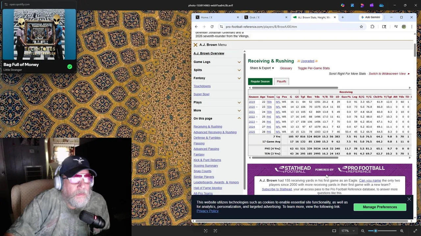Close the Home / X tab

[238, 17]
